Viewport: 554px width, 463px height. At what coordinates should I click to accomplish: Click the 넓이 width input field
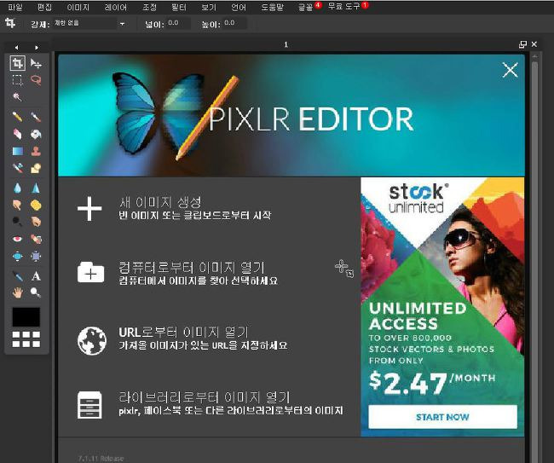178,24
